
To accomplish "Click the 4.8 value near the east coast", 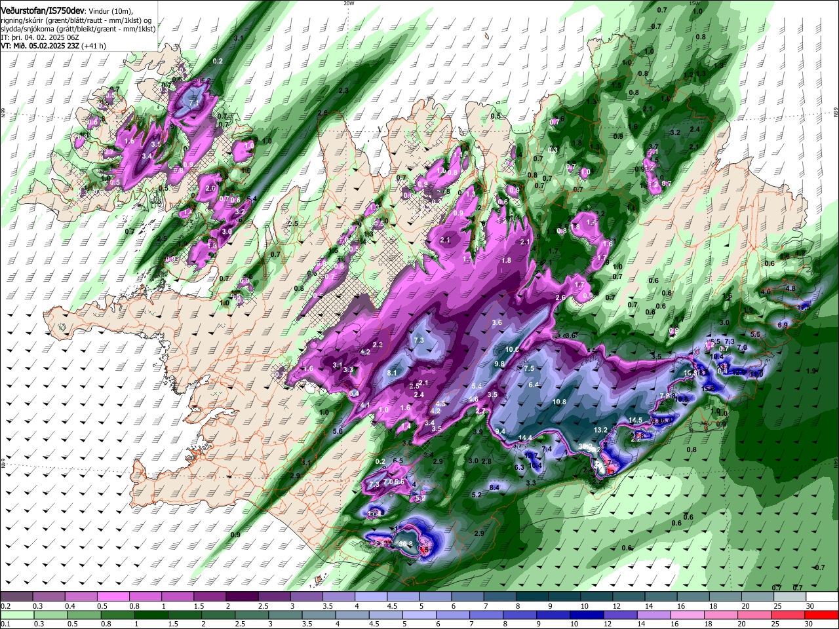I will (790, 288).
